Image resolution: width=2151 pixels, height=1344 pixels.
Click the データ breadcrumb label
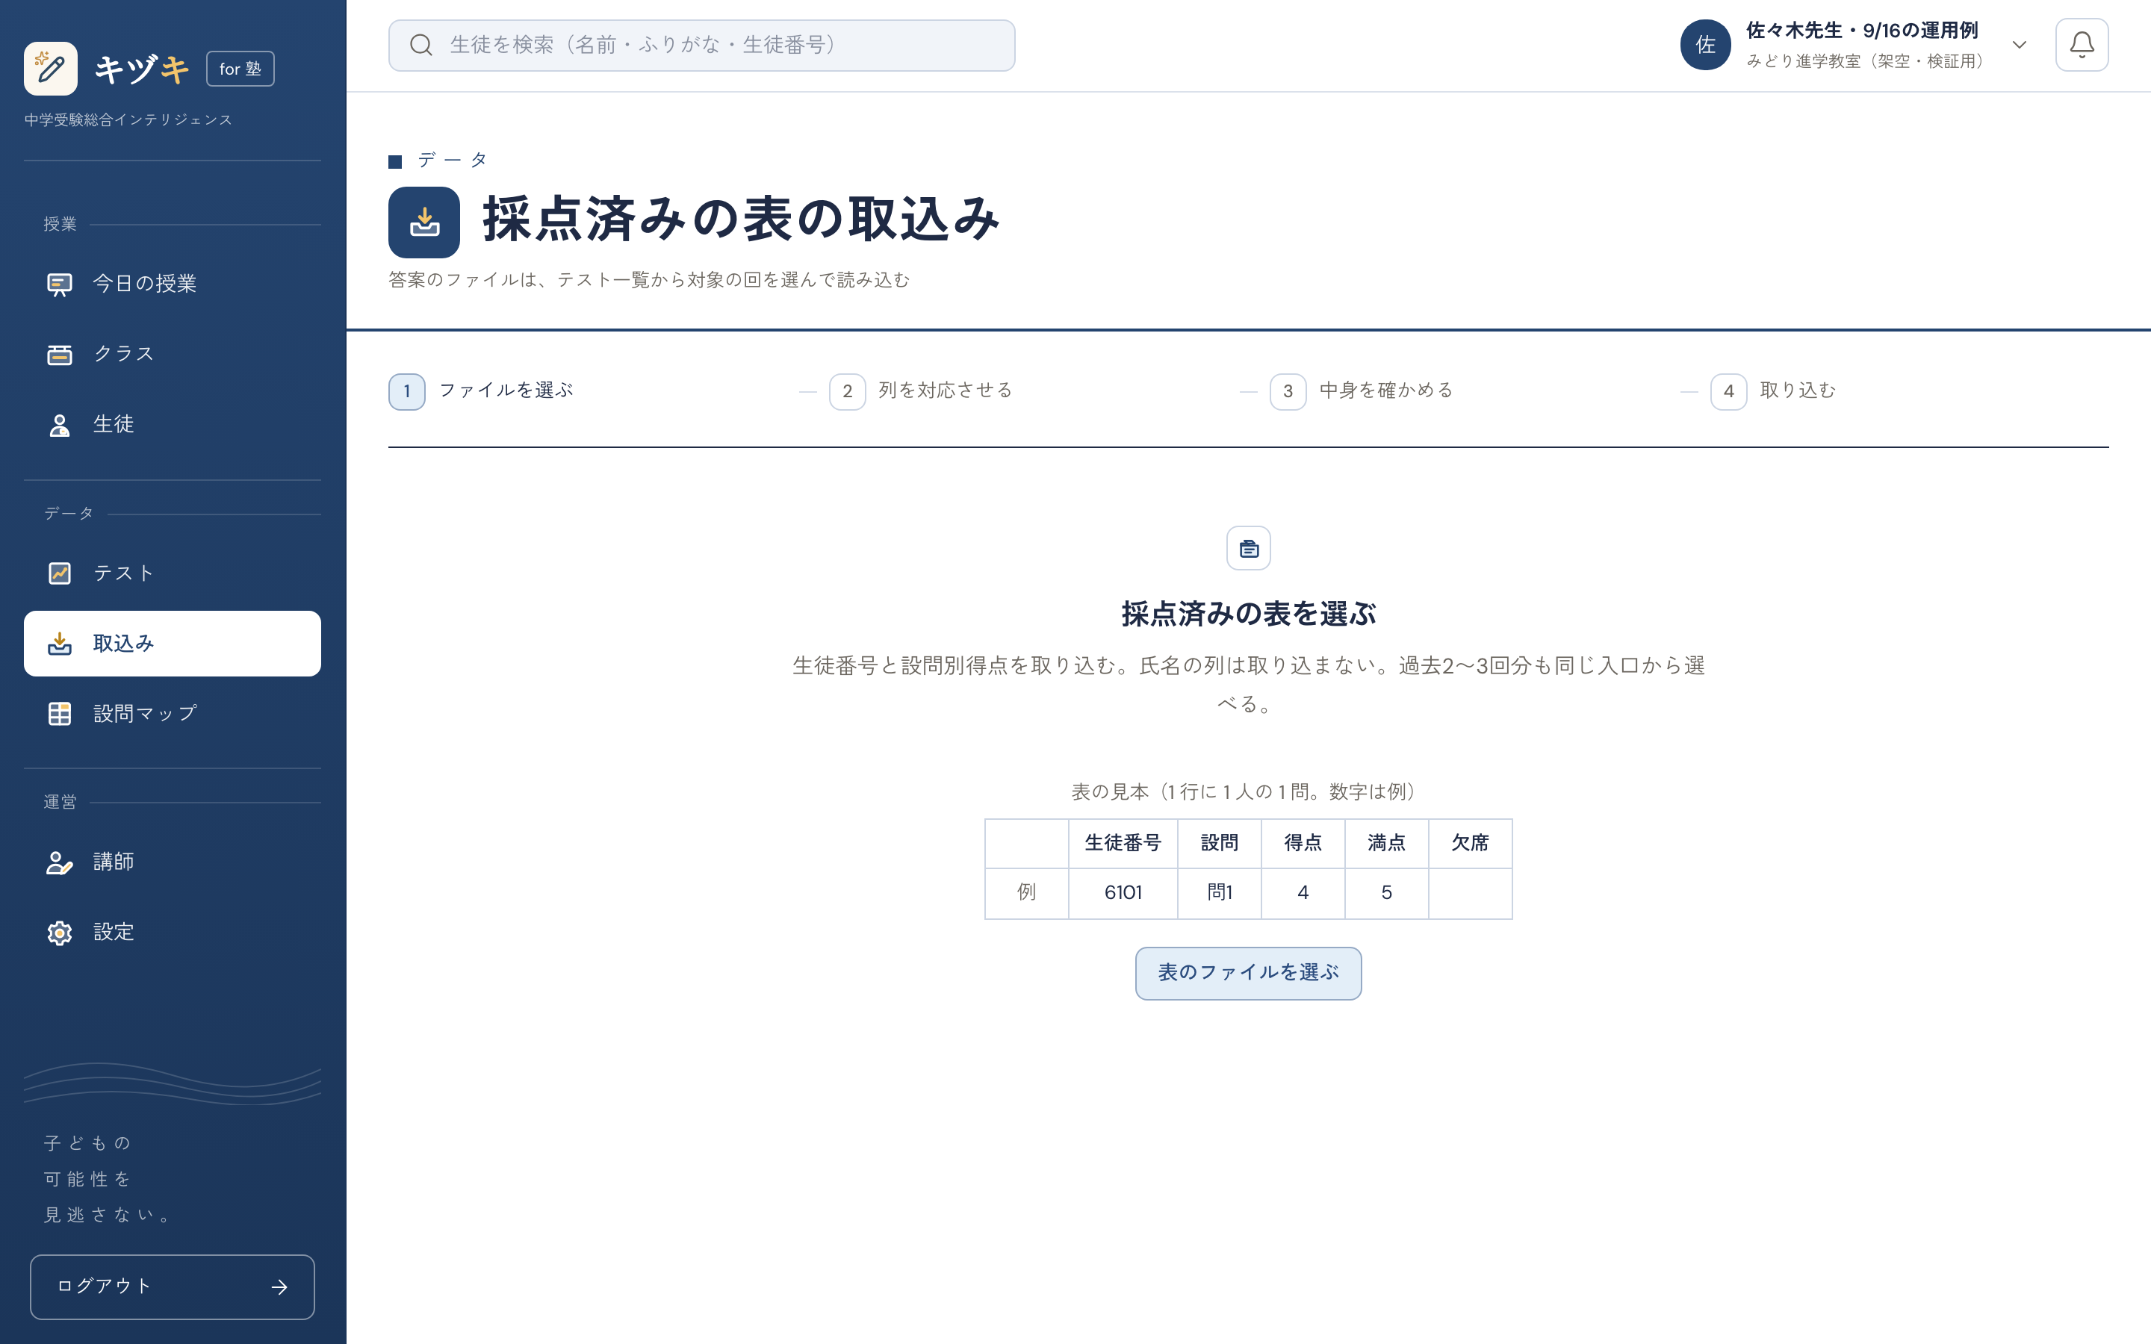[x=453, y=160]
